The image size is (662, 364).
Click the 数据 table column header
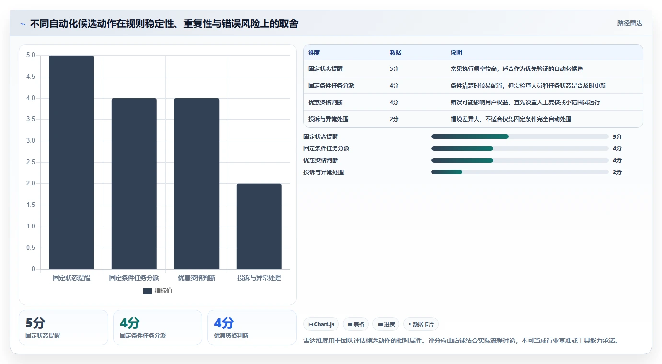coord(395,53)
